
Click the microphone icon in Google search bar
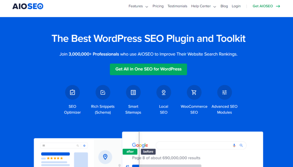234,145
